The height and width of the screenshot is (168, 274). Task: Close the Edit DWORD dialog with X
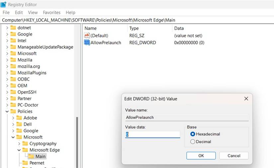coord(246,99)
